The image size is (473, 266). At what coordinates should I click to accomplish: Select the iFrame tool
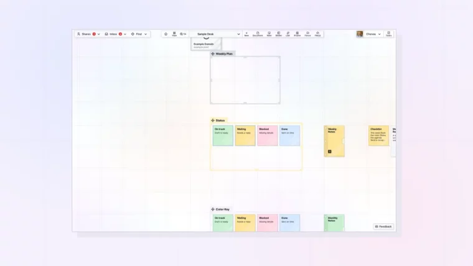pyautogui.click(x=297, y=34)
